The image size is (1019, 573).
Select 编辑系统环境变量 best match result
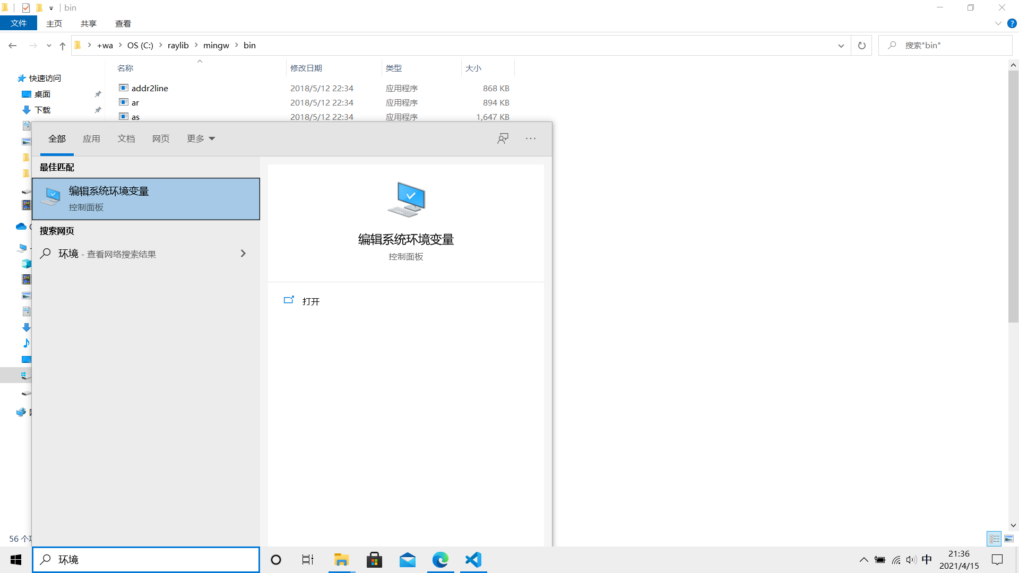pyautogui.click(x=146, y=199)
